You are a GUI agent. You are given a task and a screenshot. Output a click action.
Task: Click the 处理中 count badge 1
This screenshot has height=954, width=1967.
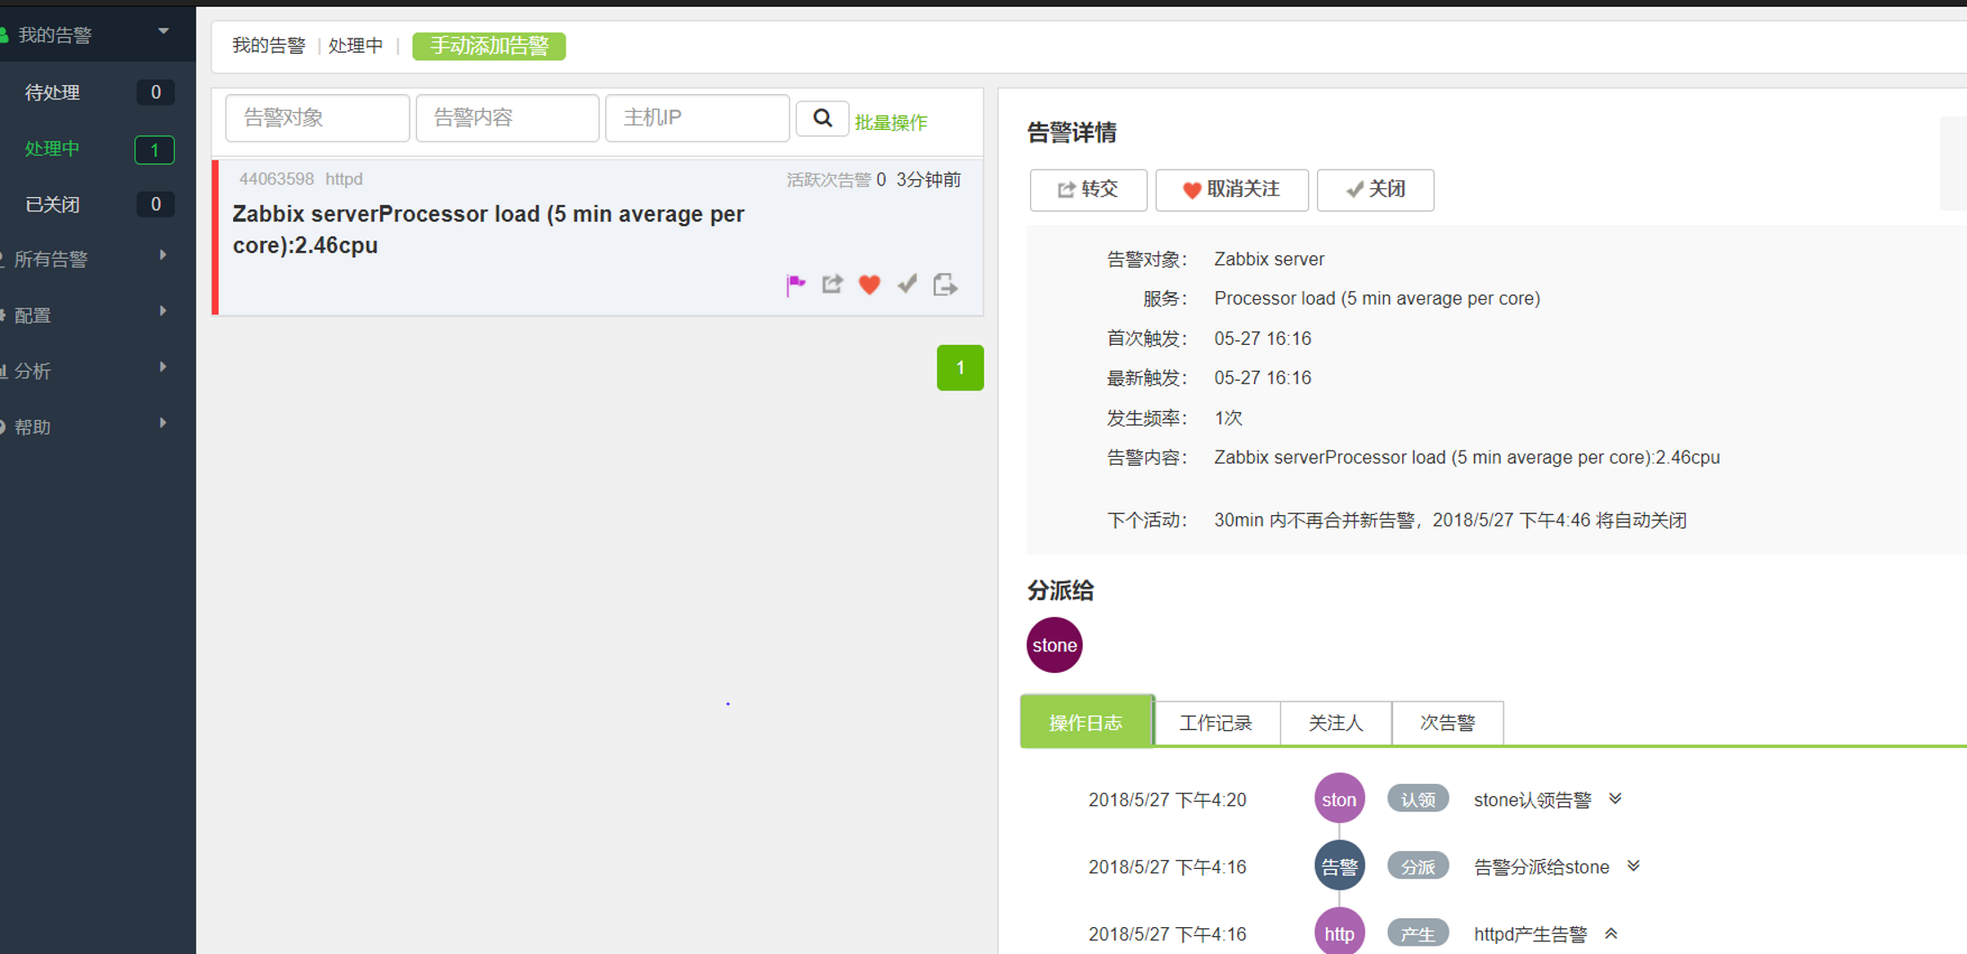pos(154,150)
